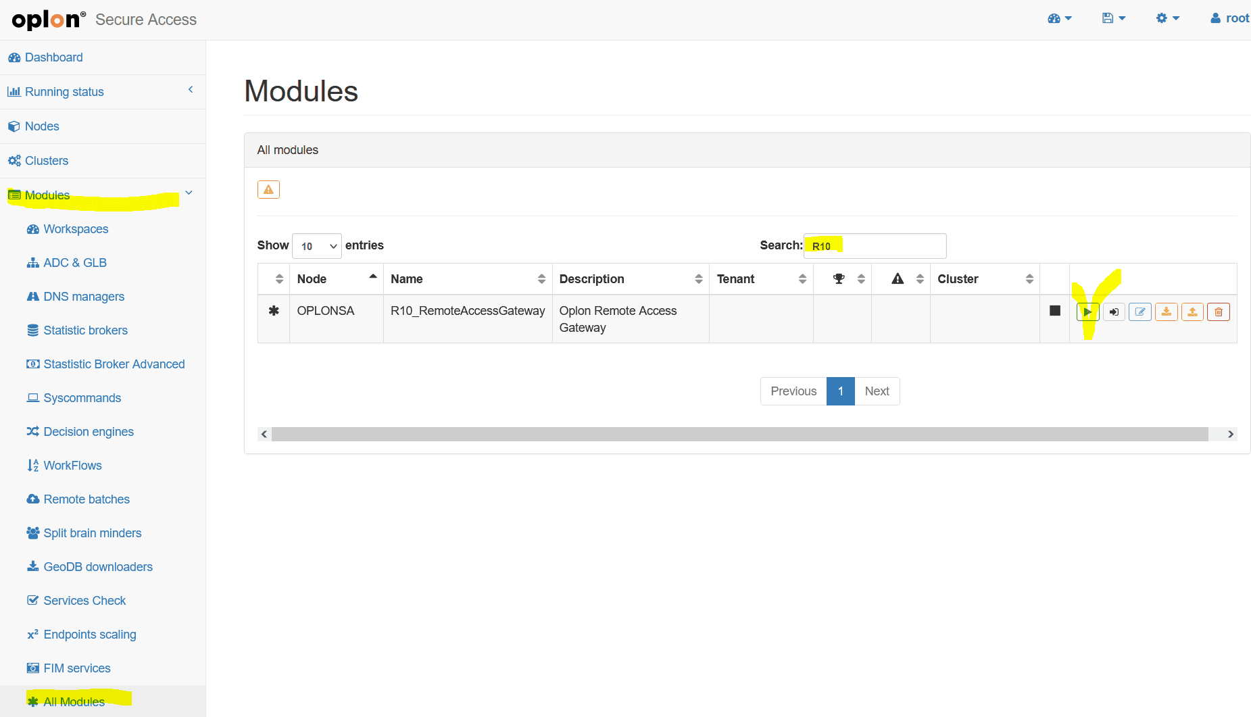Open Dashboard in the sidebar
The width and height of the screenshot is (1251, 717).
103,57
